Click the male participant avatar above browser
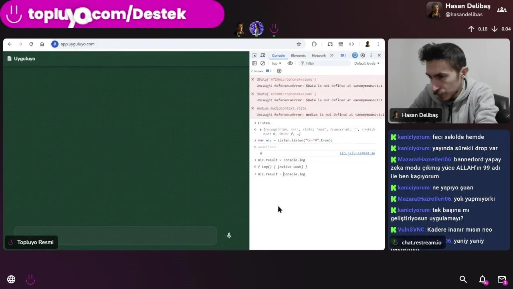Image resolution: width=513 pixels, height=289 pixels. [x=240, y=29]
